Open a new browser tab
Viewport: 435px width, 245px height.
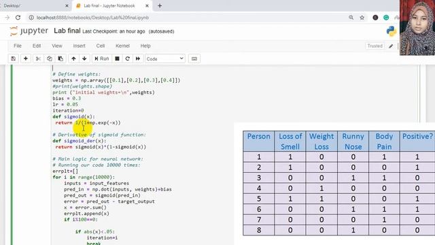pos(160,6)
